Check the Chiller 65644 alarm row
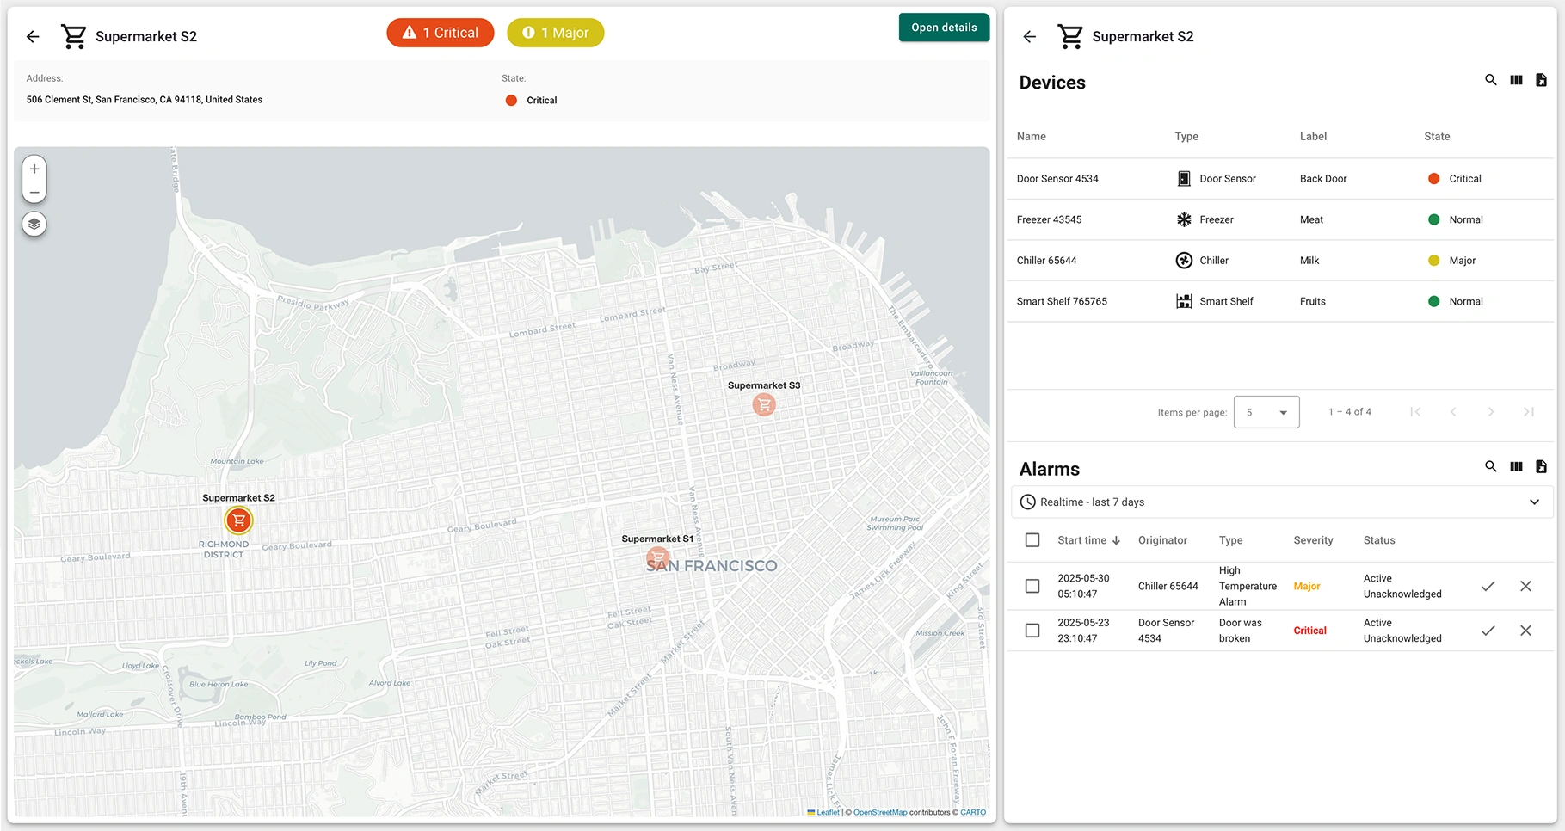Image resolution: width=1565 pixels, height=831 pixels. click(x=1032, y=586)
